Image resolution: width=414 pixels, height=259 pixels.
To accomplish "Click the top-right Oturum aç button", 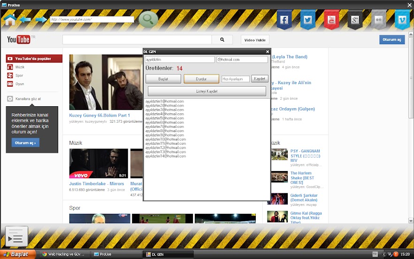I will [x=392, y=39].
